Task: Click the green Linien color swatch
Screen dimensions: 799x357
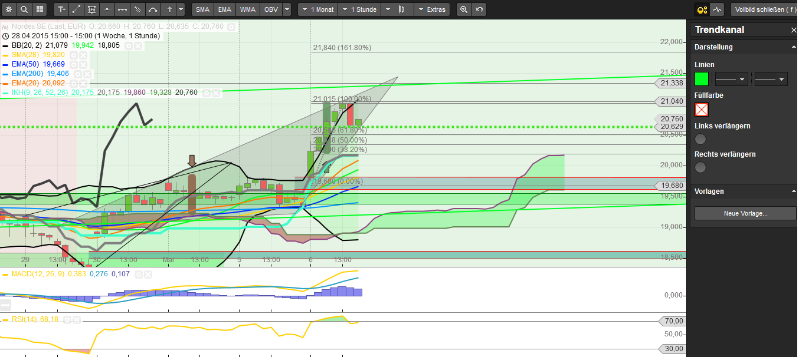Action: pyautogui.click(x=702, y=79)
